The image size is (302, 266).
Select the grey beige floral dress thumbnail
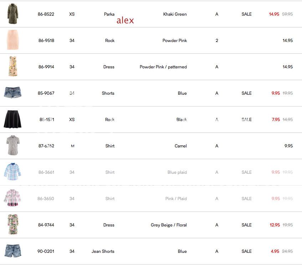click(x=12, y=225)
